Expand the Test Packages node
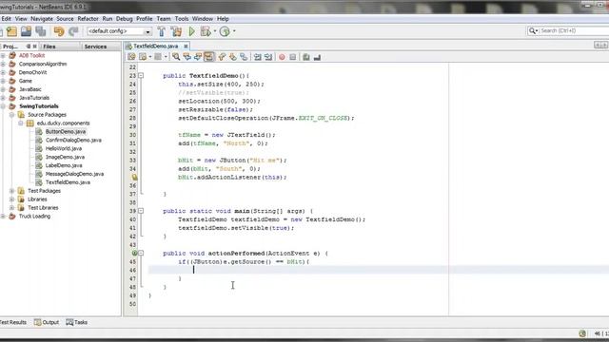 tap(12, 191)
